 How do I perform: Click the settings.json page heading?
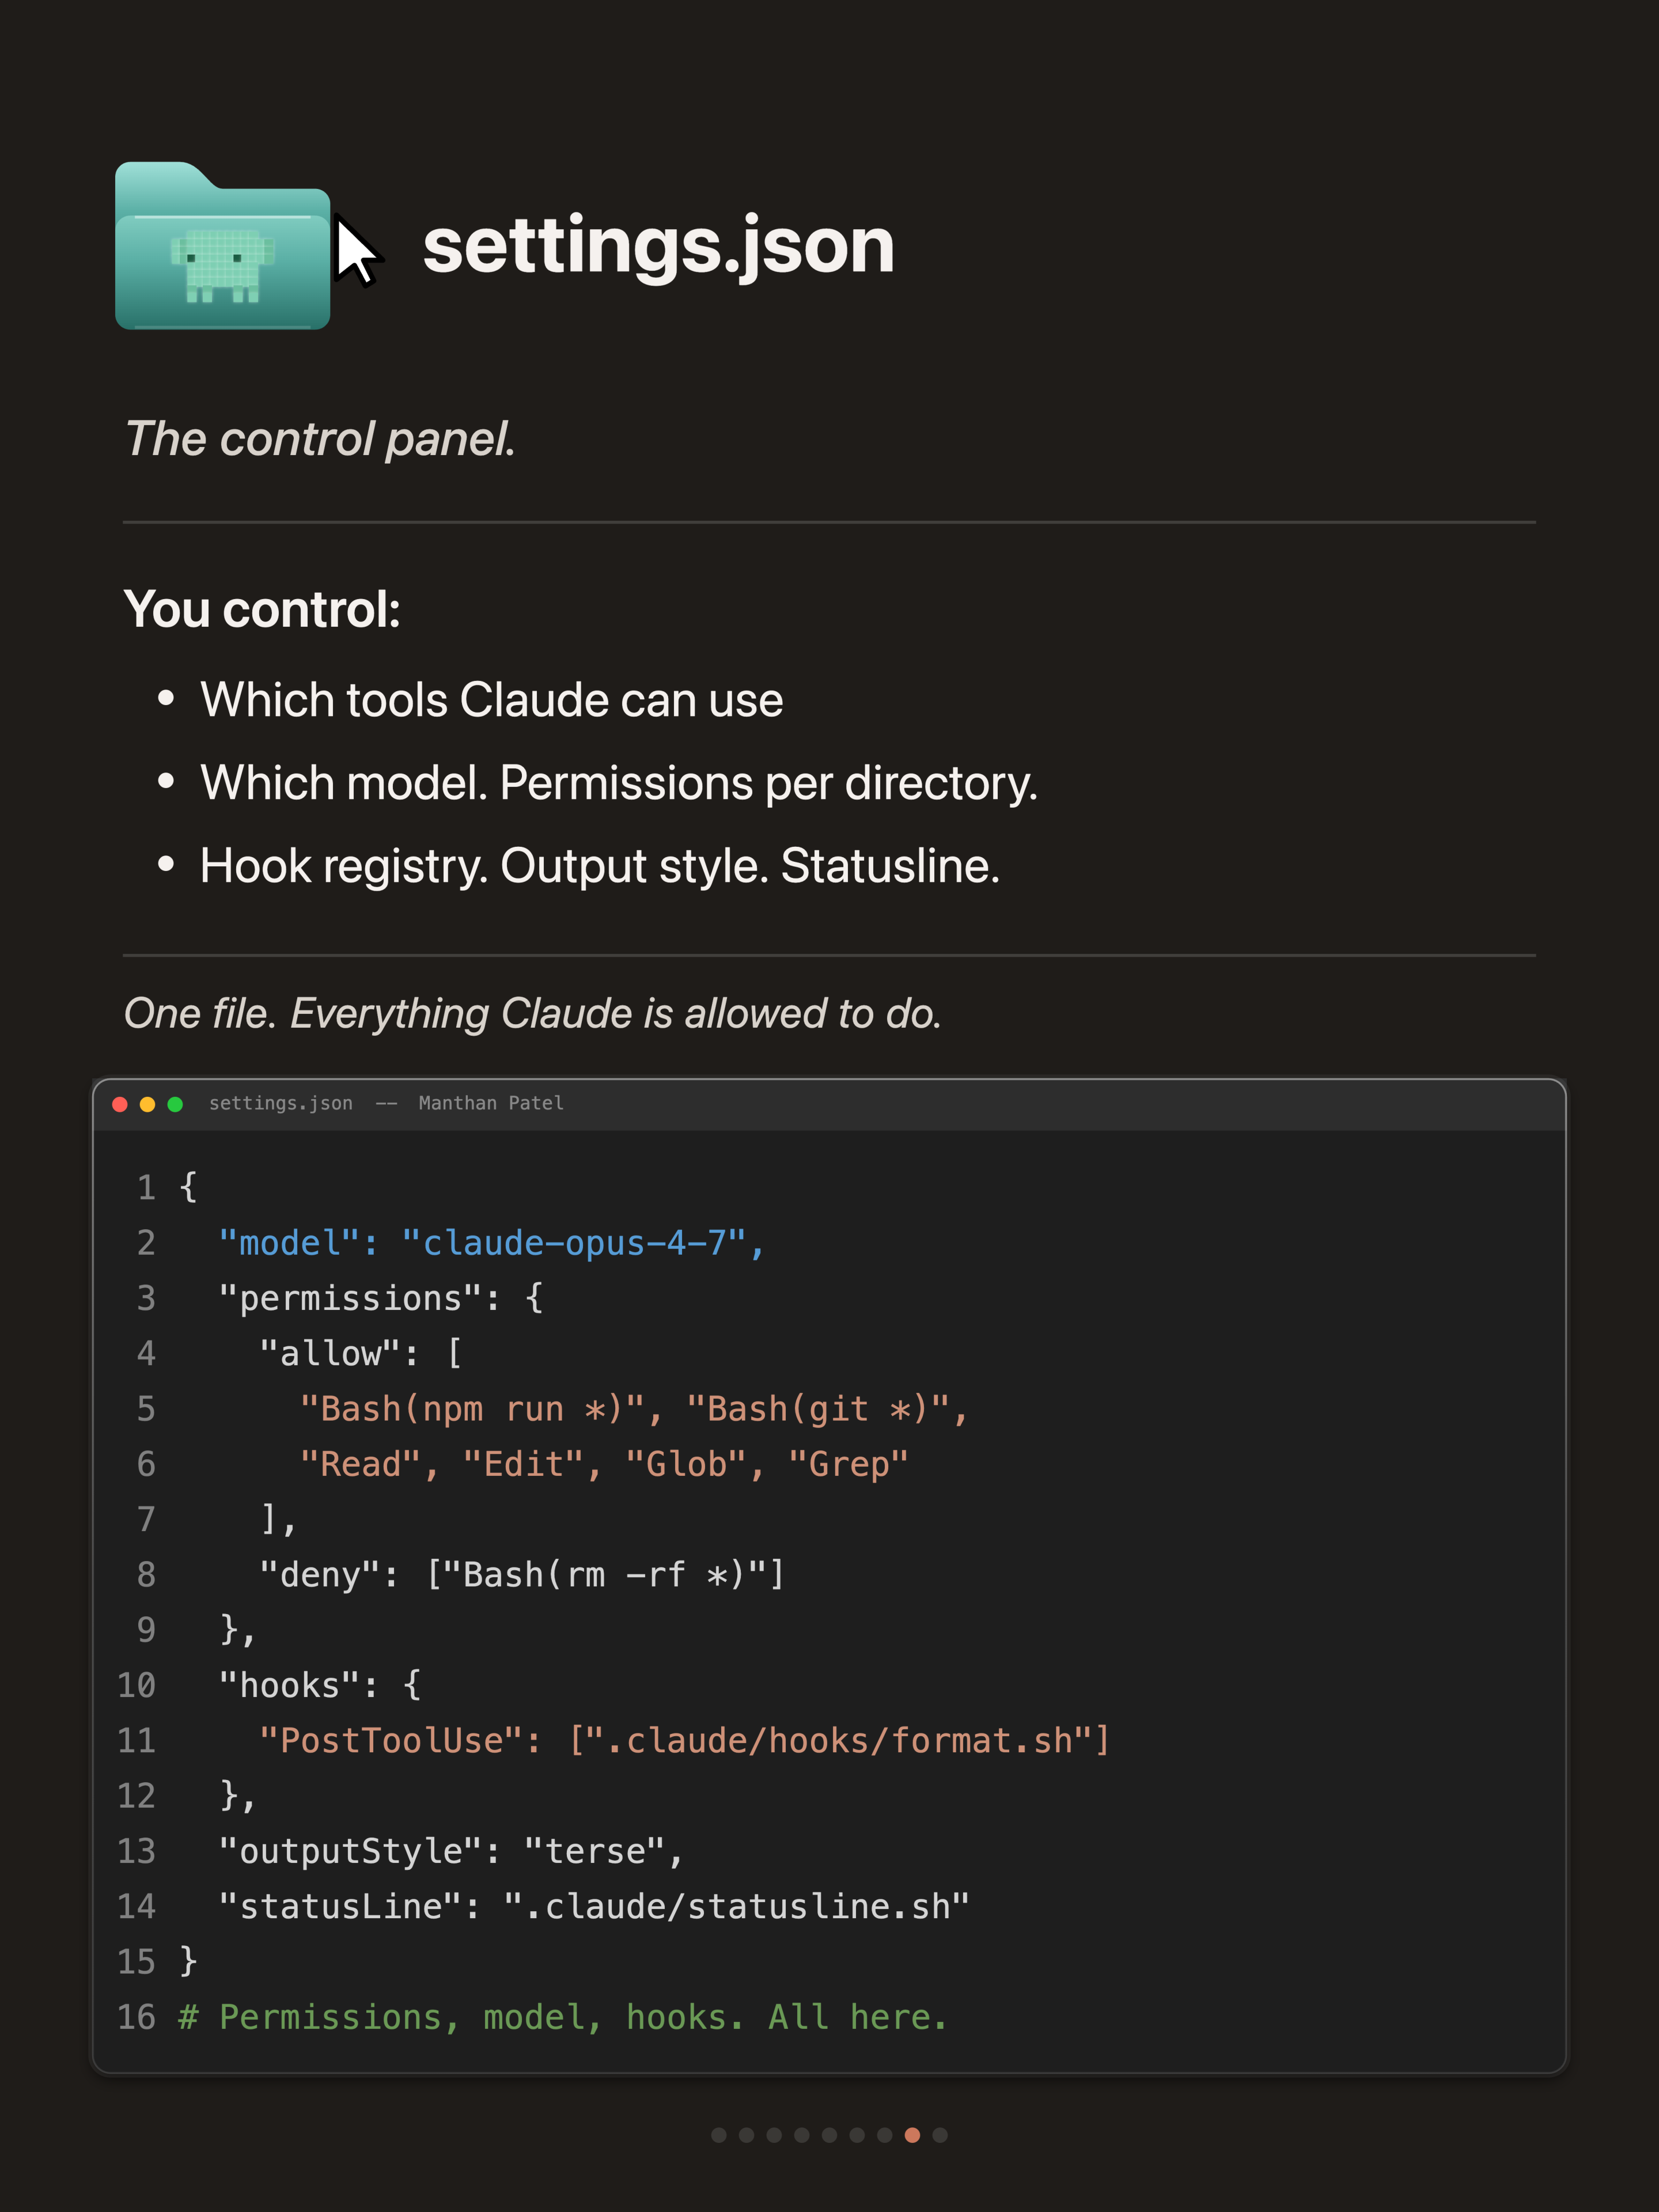pos(658,246)
